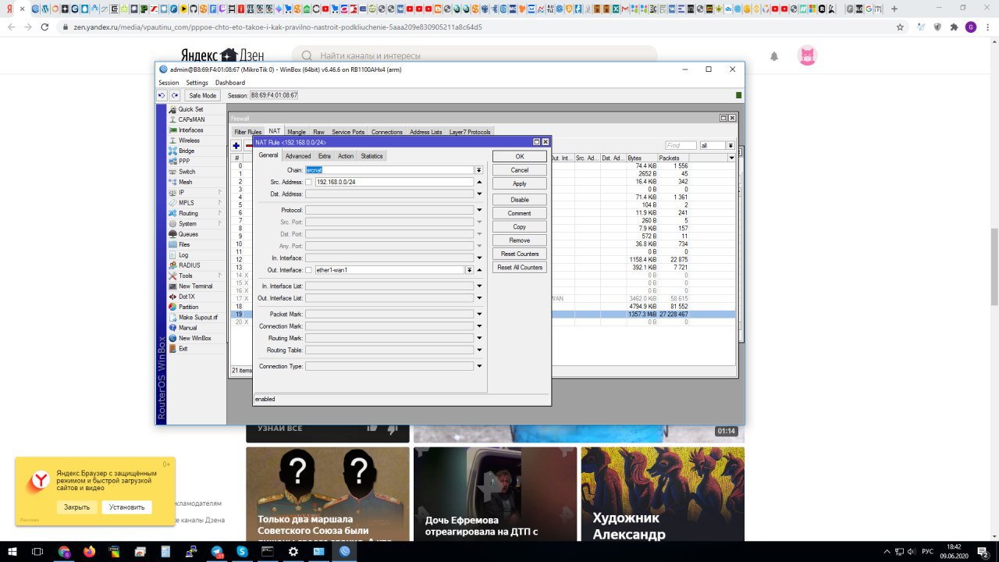This screenshot has width=999, height=562.
Task: Click Apply in NAT Rule dialog
Action: 520,183
